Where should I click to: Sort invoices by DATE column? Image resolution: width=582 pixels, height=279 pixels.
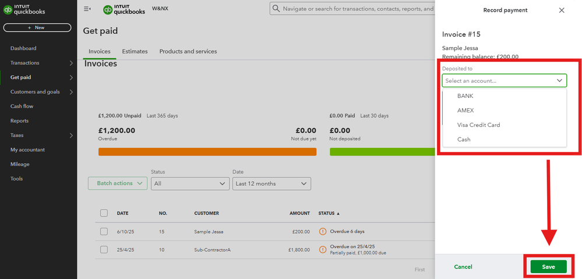tap(123, 213)
